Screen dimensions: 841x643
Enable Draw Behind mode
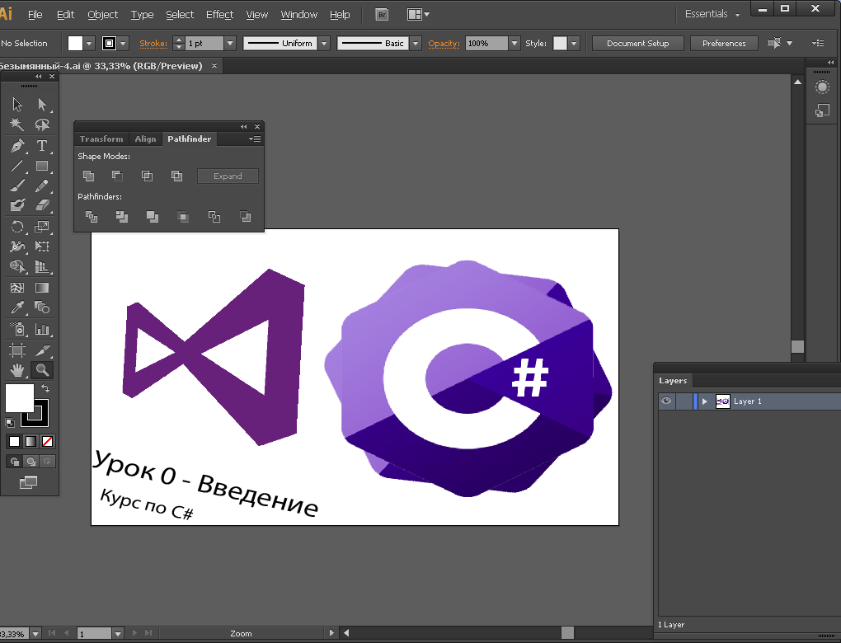point(31,461)
